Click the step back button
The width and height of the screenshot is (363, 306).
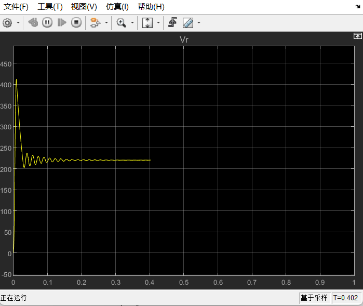point(33,22)
